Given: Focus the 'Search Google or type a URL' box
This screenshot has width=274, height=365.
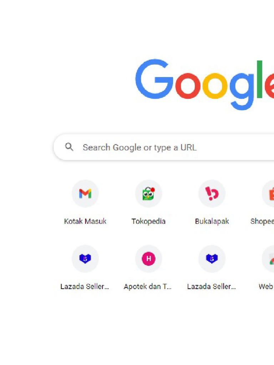Looking at the screenshot, I should 161,148.
